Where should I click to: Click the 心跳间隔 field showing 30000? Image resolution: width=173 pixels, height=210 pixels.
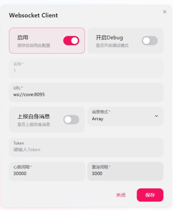pos(47,174)
